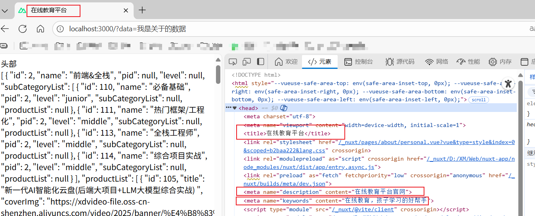Viewport: 535px width, 216px height.
Task: Open the 欢迎 welcome tab
Action: pyautogui.click(x=286, y=62)
